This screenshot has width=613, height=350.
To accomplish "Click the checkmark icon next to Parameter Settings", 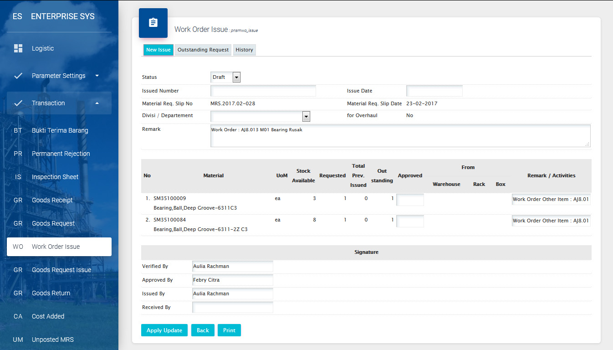I will 18,76.
